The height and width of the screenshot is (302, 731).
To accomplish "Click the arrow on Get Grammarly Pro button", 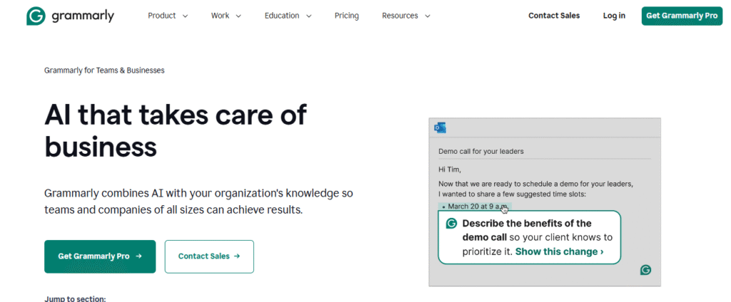I will pos(138,256).
